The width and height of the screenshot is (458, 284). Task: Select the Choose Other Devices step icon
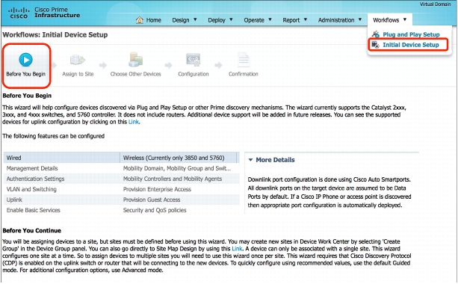(135, 60)
